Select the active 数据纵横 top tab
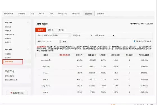Viewport: 157px width, 105px height. pyautogui.click(x=88, y=14)
